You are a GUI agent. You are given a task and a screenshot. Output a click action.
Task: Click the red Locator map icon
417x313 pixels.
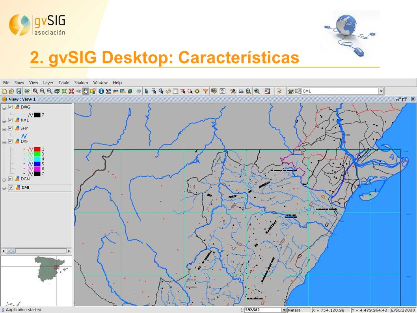point(268,91)
